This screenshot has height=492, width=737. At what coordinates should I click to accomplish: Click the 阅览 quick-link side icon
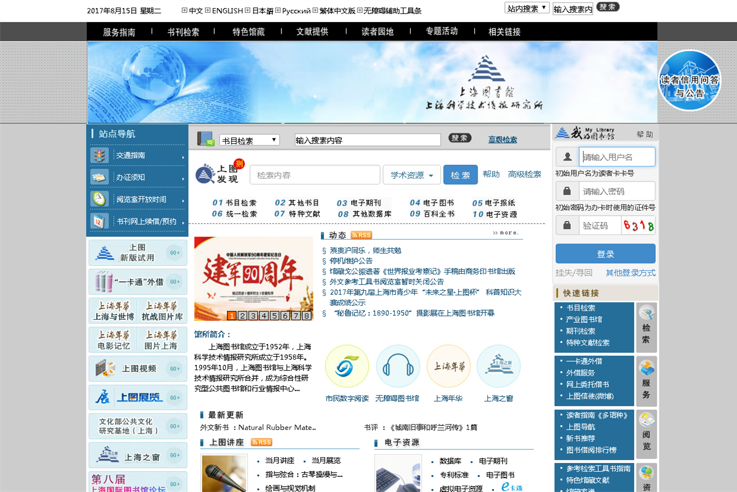pos(646,435)
